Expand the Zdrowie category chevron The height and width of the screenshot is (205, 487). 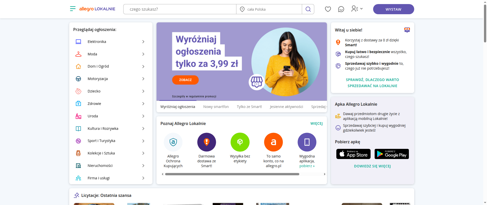coord(143,104)
